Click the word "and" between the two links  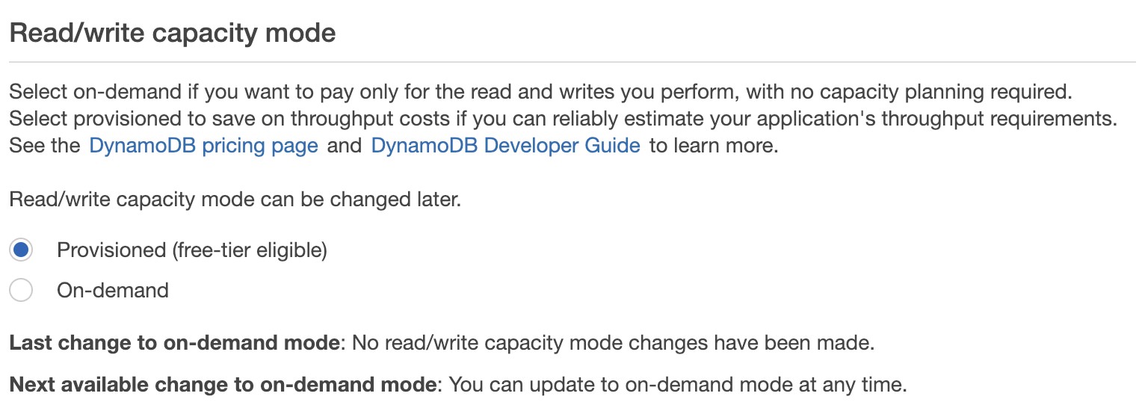(x=345, y=146)
